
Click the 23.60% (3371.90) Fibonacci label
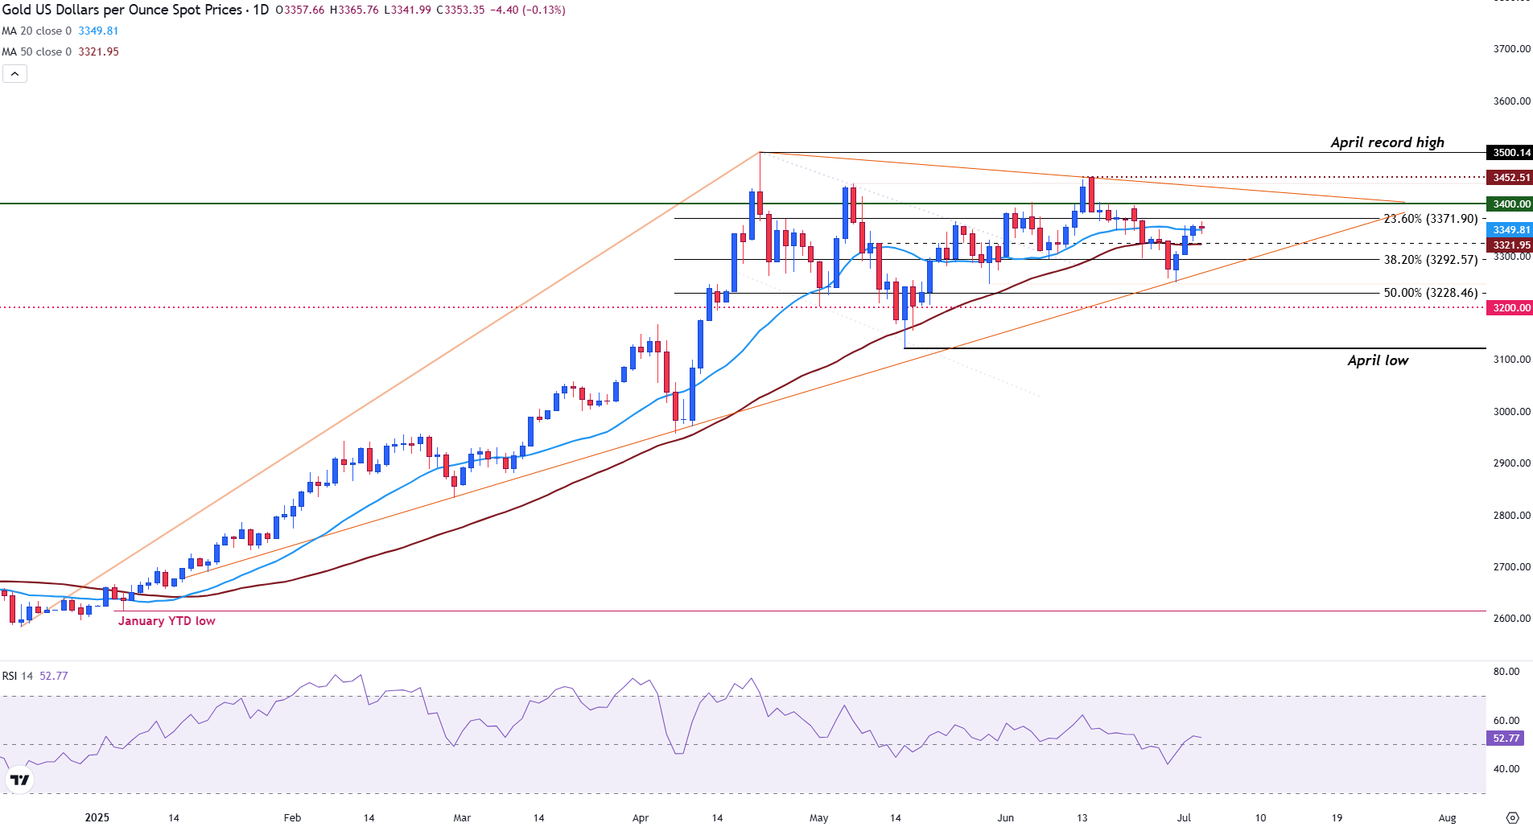[1431, 219]
